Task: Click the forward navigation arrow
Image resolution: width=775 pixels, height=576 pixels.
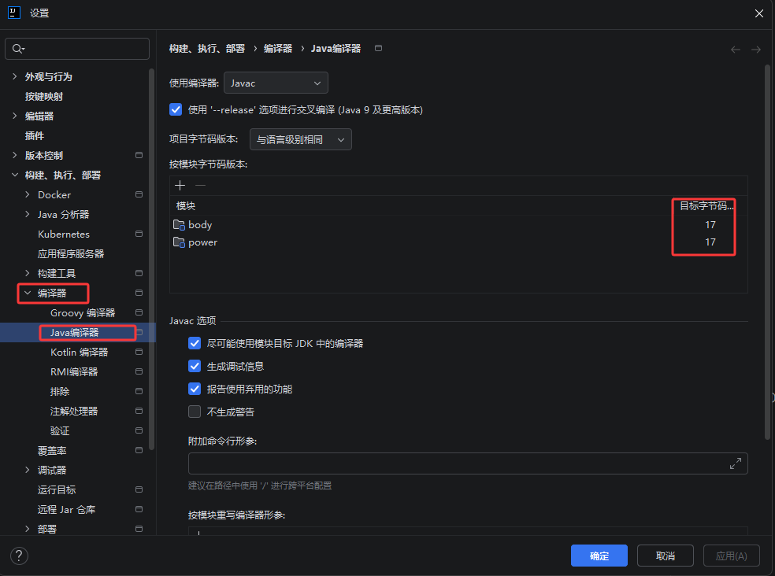Action: pyautogui.click(x=756, y=50)
